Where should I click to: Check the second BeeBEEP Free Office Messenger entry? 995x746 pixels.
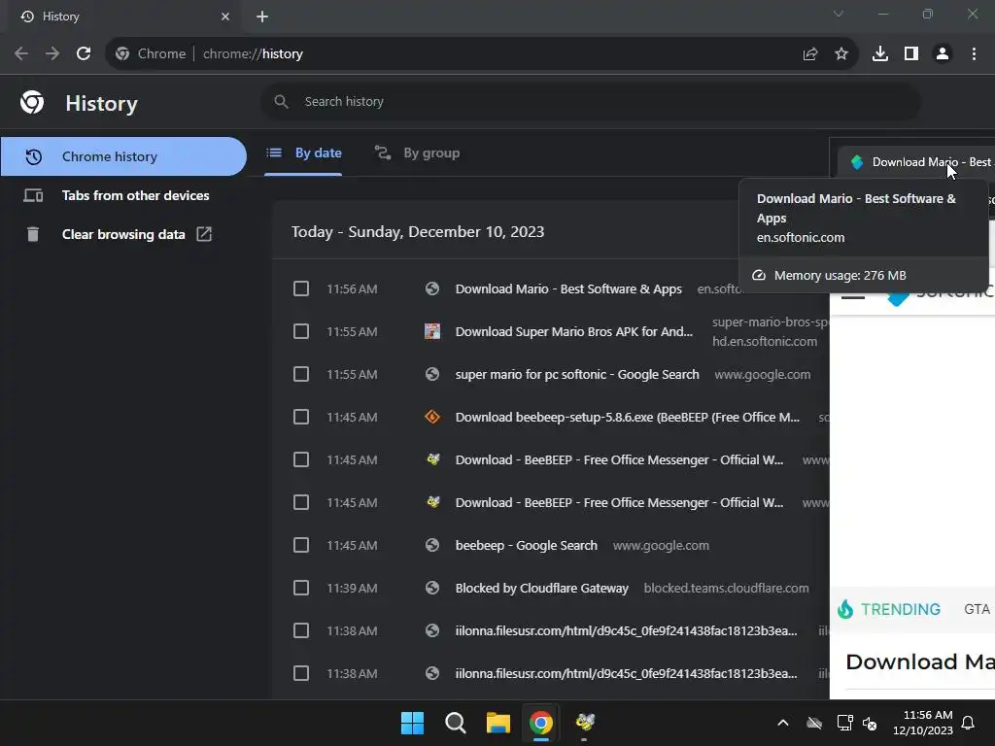(x=301, y=502)
